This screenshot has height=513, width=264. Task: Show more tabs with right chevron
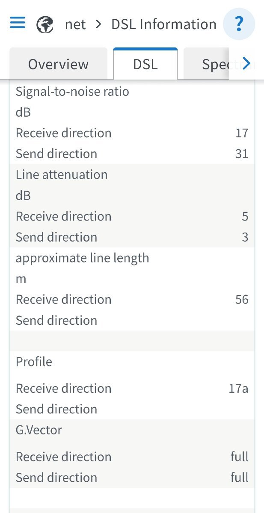(x=246, y=64)
